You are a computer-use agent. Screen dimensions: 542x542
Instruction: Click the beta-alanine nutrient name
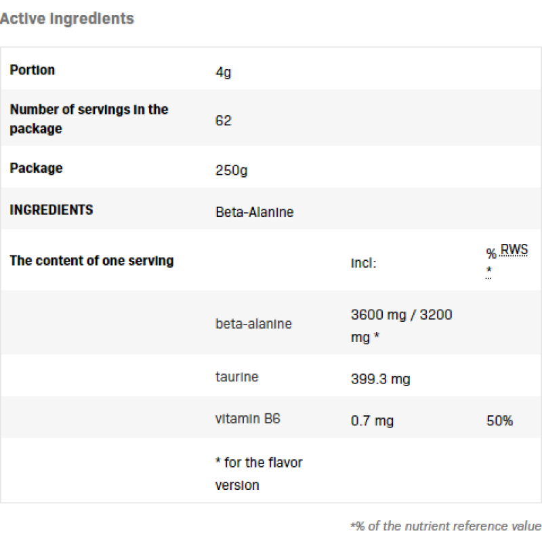coord(253,324)
